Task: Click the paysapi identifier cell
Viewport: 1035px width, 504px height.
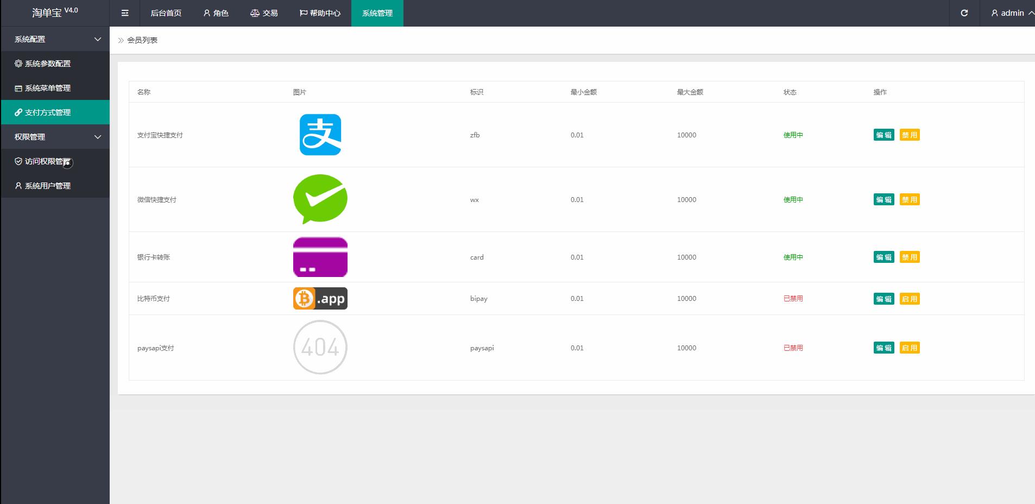Action: pyautogui.click(x=482, y=348)
